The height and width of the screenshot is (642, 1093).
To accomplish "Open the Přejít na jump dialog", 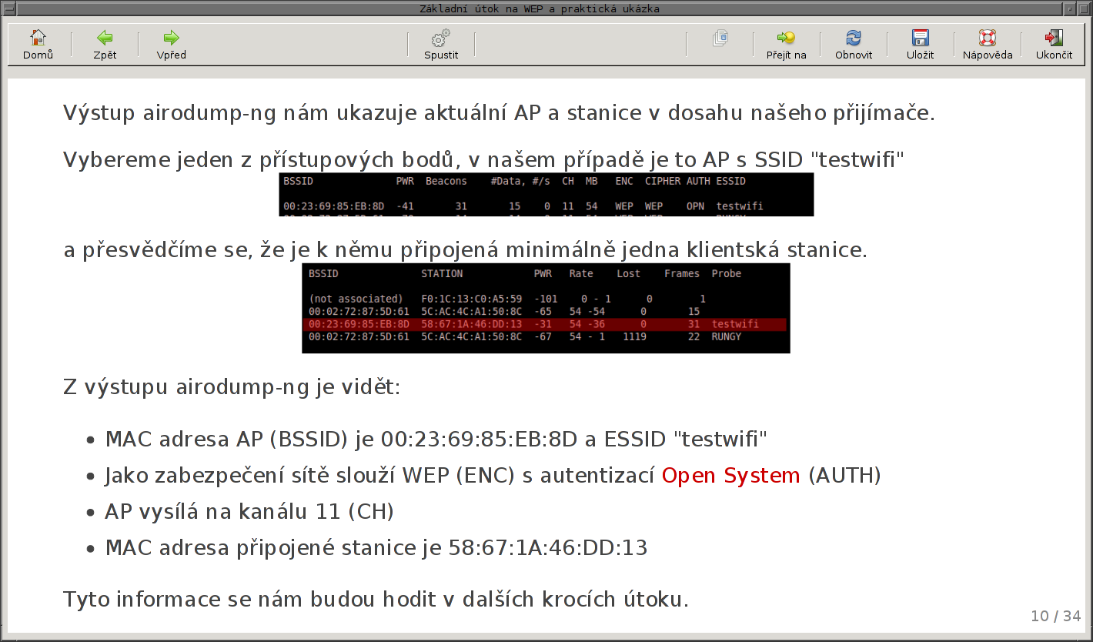I will point(786,45).
